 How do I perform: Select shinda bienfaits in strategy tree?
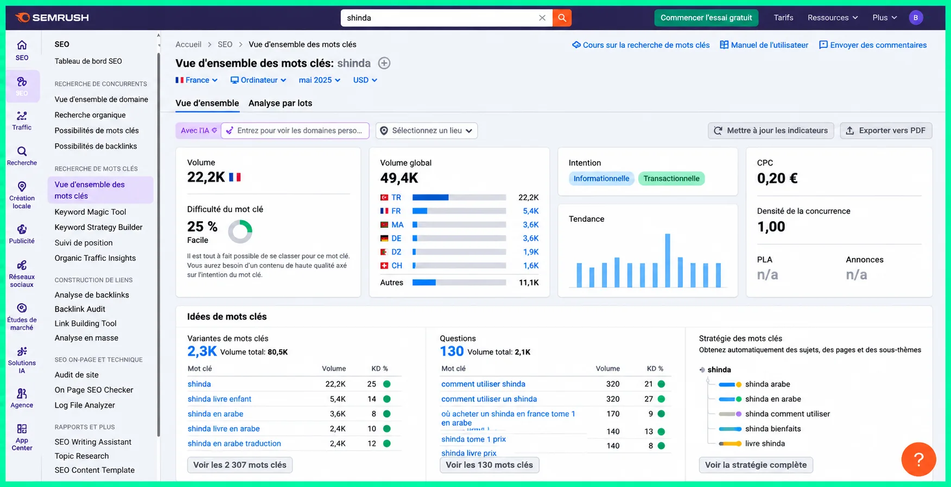click(773, 429)
